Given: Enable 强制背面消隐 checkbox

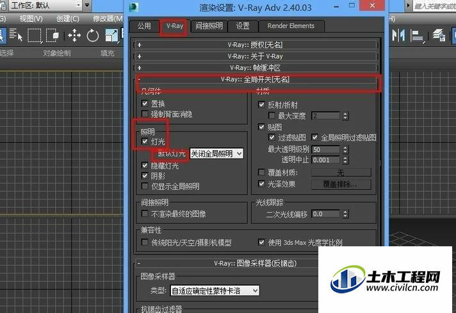Looking at the screenshot, I should click(145, 114).
